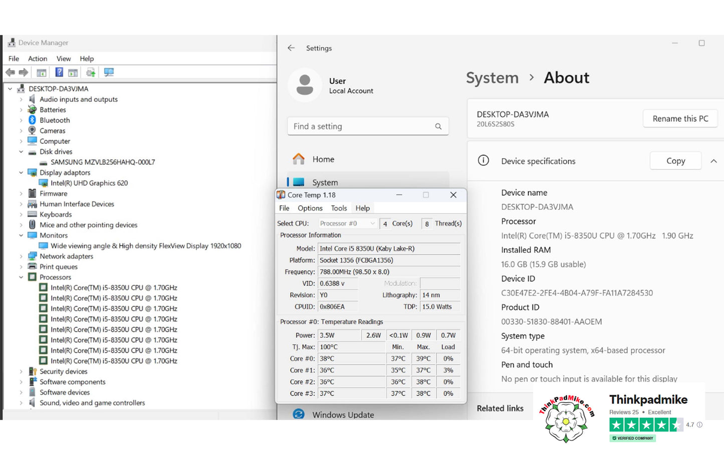Select the SAMSUNG MZVLB256HAHQ-000L7 drive
The image size is (724, 455).
103,162
